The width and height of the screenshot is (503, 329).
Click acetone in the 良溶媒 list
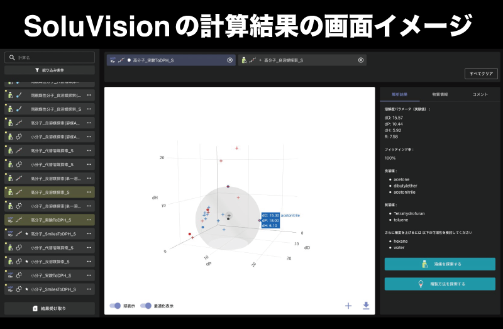[401, 179]
